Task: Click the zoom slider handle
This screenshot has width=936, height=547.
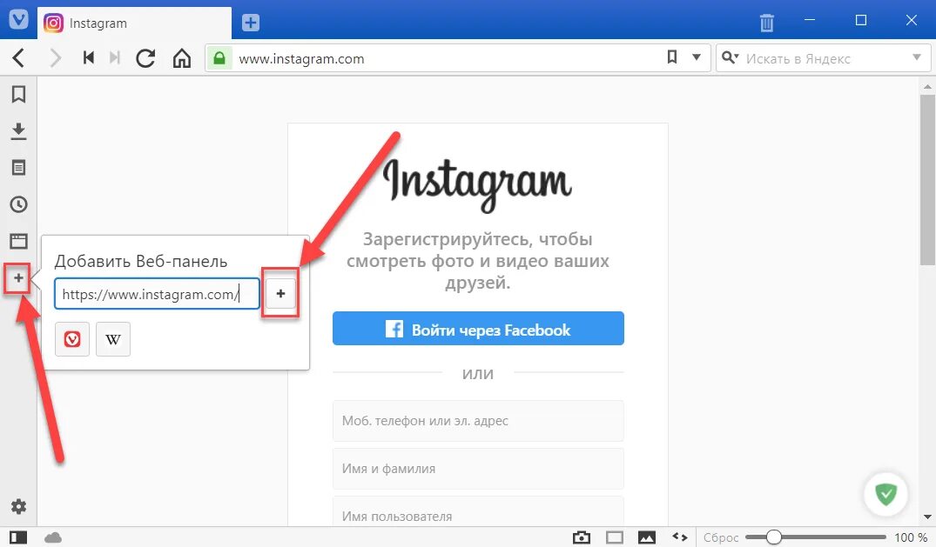Action: point(774,537)
